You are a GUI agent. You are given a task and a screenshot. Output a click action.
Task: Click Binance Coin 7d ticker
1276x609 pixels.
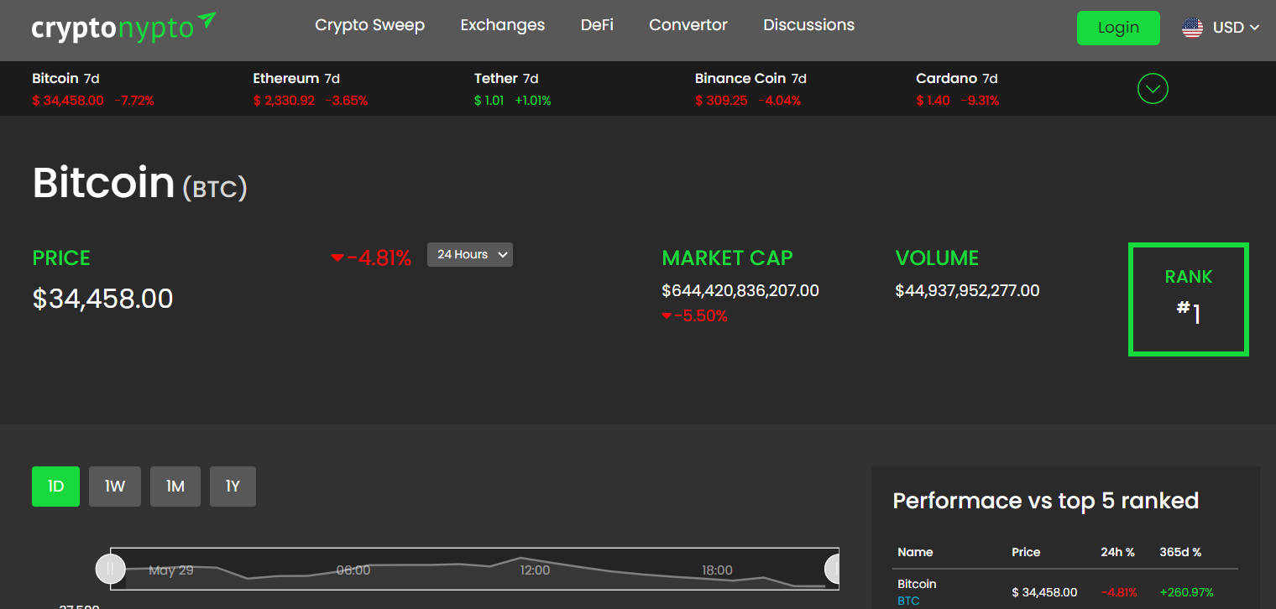pyautogui.click(x=750, y=78)
